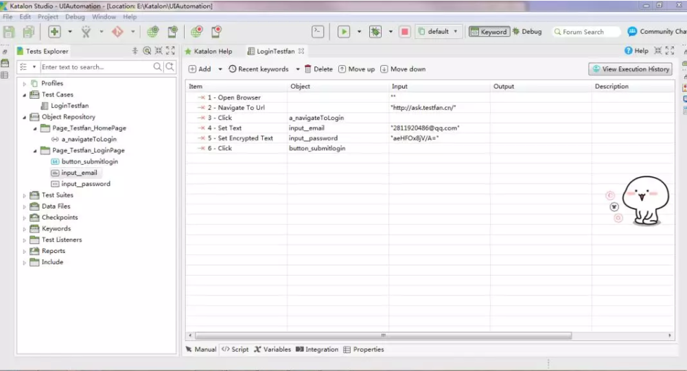The width and height of the screenshot is (687, 371).
Task: Click the Add button
Action: click(x=200, y=69)
